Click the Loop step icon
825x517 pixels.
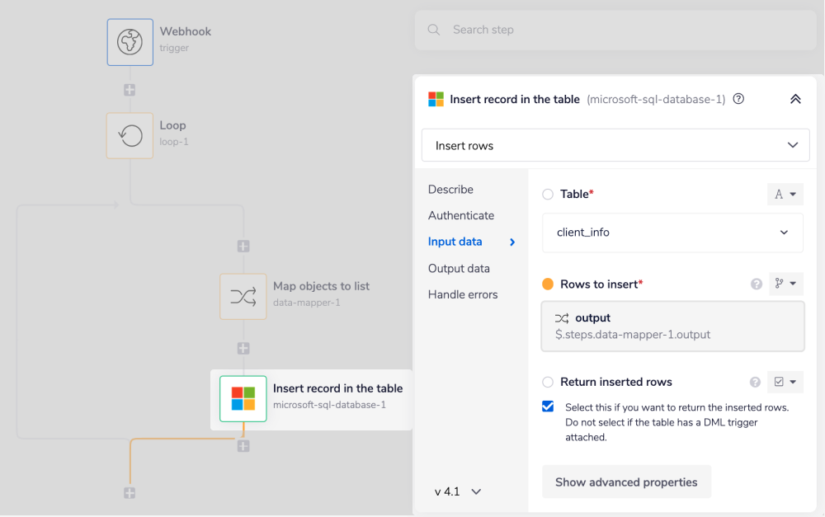click(130, 136)
